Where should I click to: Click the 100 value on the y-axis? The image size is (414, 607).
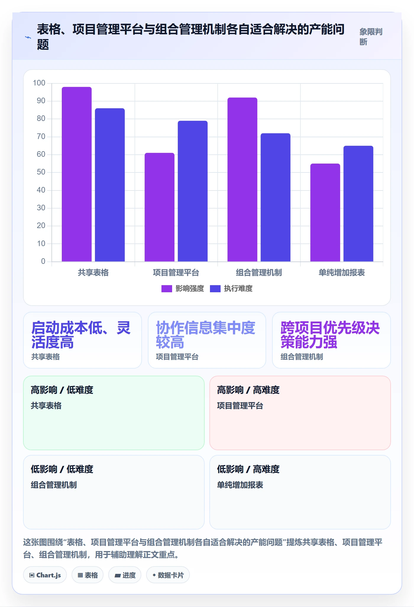coord(39,83)
